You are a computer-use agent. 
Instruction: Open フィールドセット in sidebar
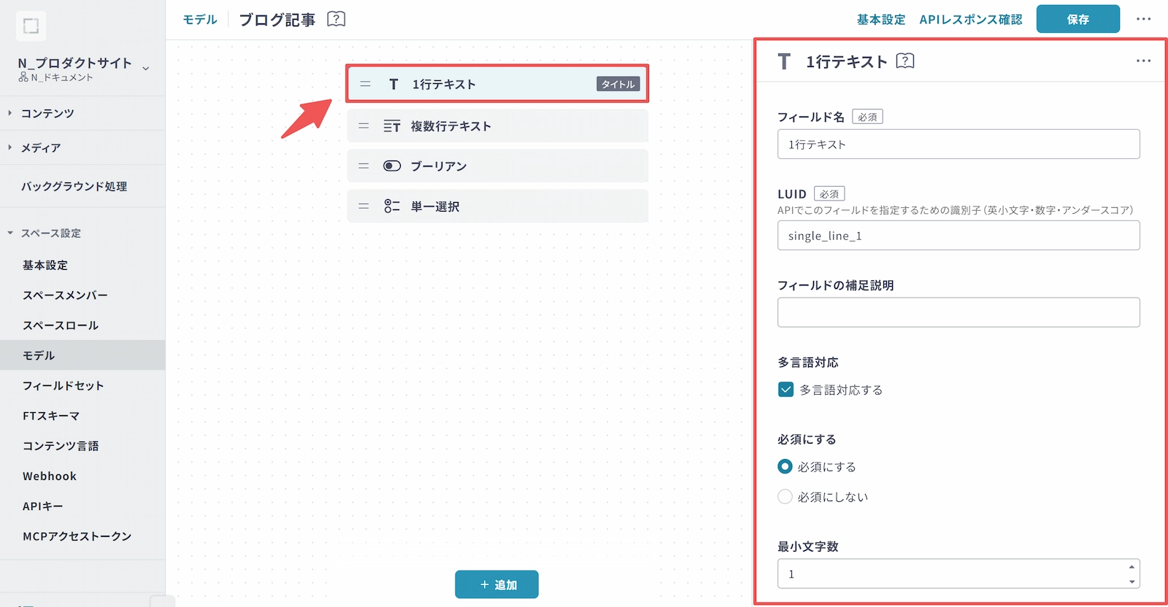[64, 386]
